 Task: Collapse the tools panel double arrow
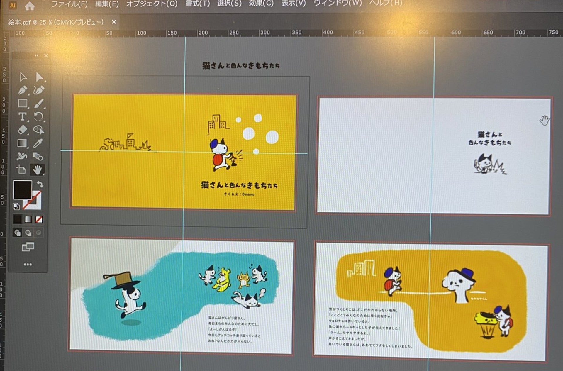(x=36, y=55)
